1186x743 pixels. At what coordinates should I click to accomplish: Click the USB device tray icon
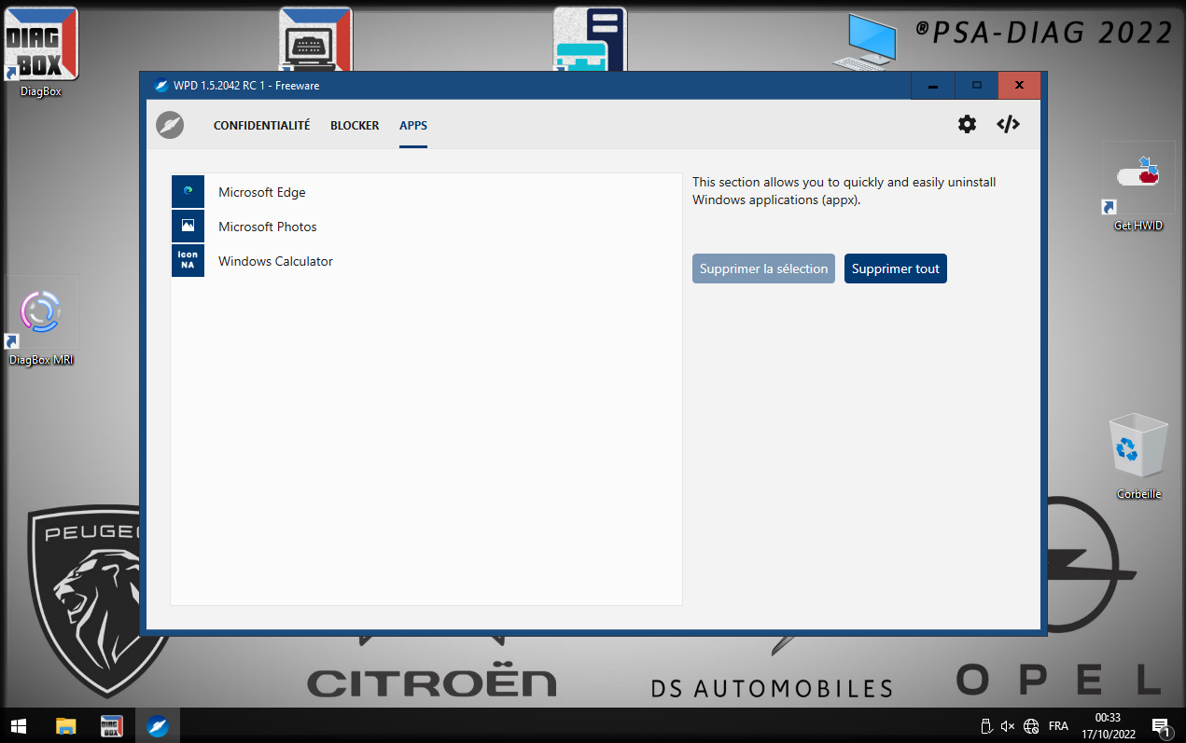pos(986,725)
